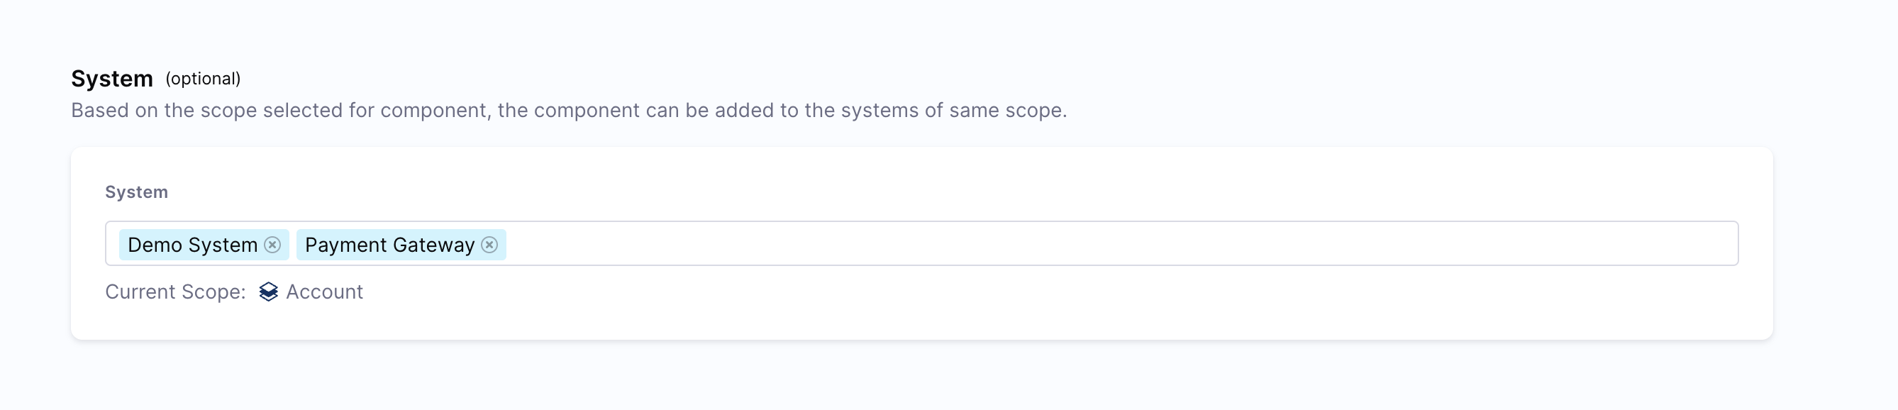
Task: Click the Current Scope label
Action: 175,292
